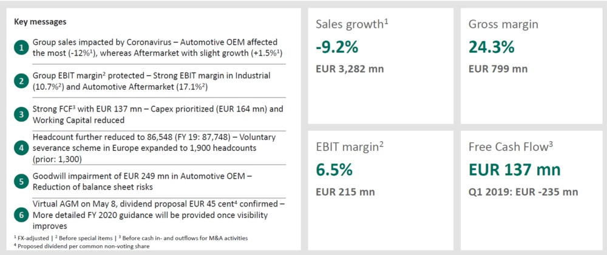This screenshot has width=607, height=255.
Task: Select the number 3 bullet icon
Action: (x=21, y=114)
